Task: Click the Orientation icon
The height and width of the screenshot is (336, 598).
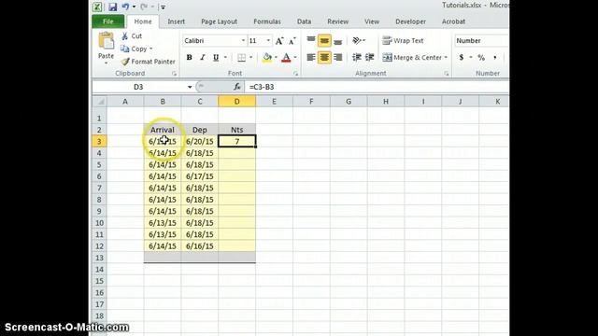Action: click(357, 40)
